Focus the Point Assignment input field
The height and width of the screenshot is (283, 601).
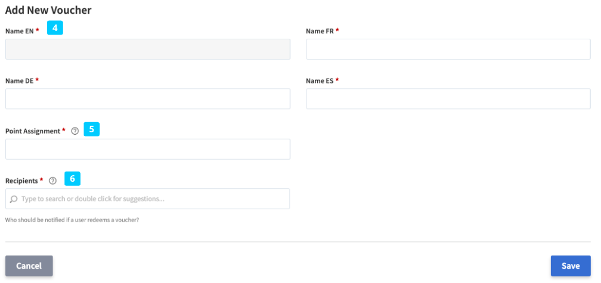coord(147,149)
